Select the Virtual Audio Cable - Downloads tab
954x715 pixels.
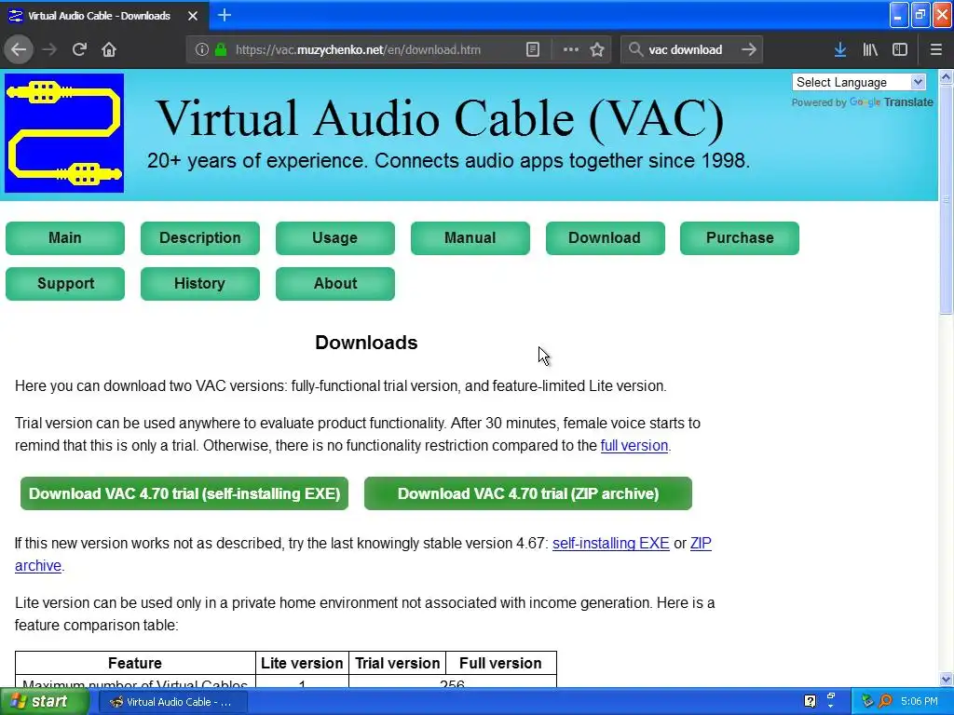coord(104,15)
